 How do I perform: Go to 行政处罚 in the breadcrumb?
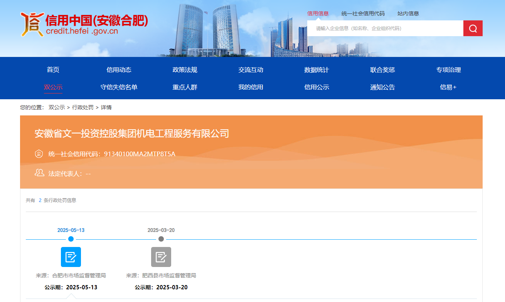click(x=83, y=107)
